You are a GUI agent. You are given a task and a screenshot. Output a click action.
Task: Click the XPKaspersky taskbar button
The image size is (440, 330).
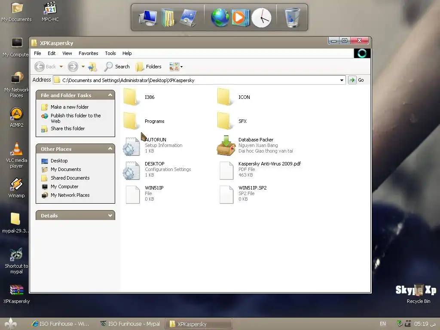tap(199, 324)
